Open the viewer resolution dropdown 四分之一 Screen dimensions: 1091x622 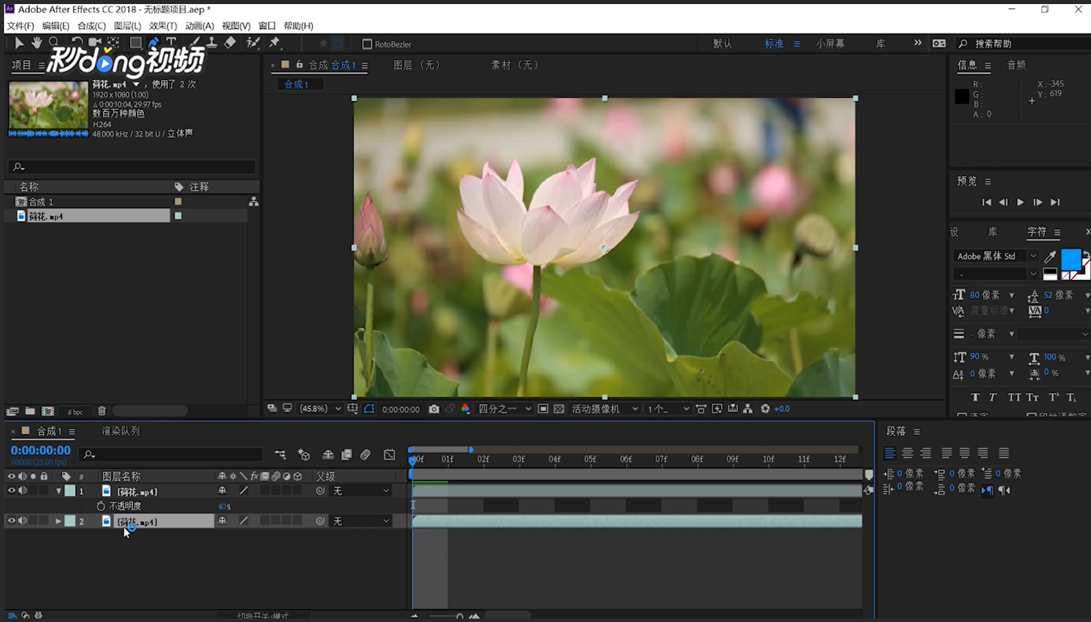click(504, 409)
